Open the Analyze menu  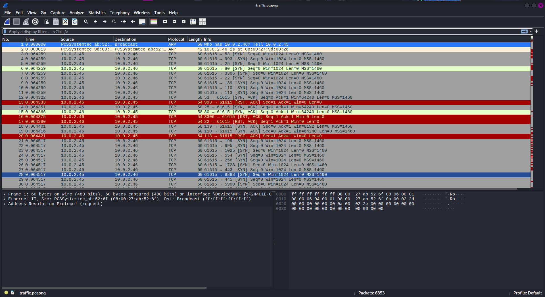[x=77, y=13]
